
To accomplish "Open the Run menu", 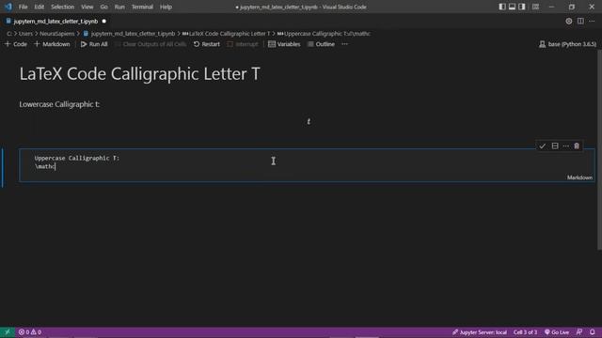I will pyautogui.click(x=119, y=7).
